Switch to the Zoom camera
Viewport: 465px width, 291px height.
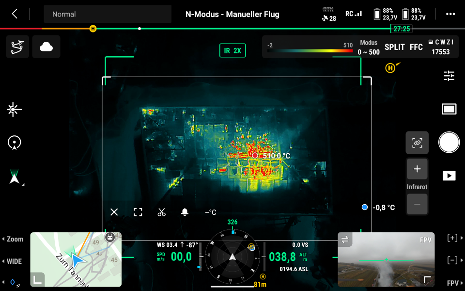(13, 239)
